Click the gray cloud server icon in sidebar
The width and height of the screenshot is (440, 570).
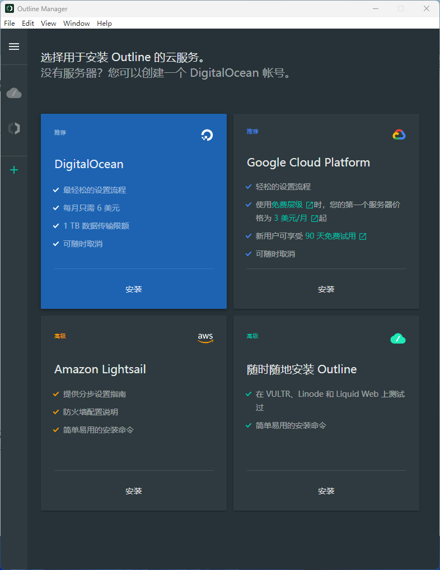click(x=14, y=93)
